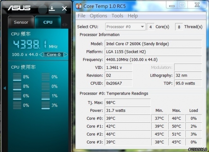Open the Options menu
Viewport: 209px width, 152px height.
pyautogui.click(x=98, y=16)
